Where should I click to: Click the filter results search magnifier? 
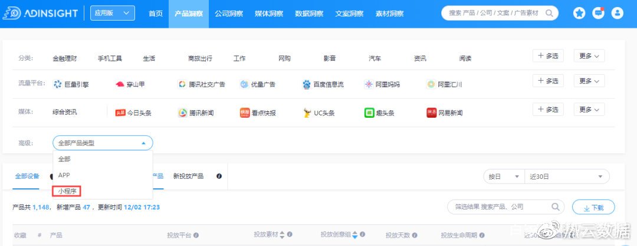click(556, 207)
